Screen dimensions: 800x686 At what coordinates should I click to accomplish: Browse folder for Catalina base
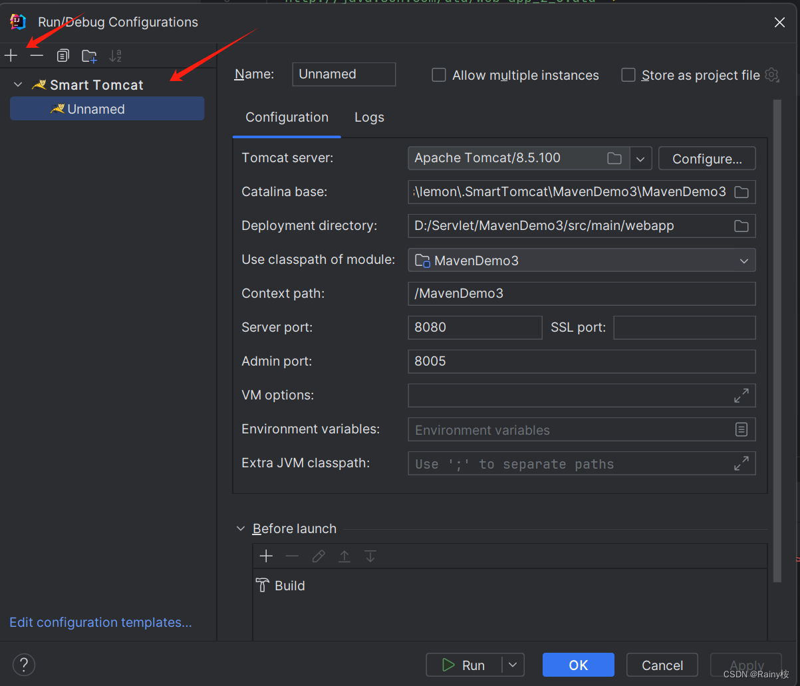coord(741,192)
